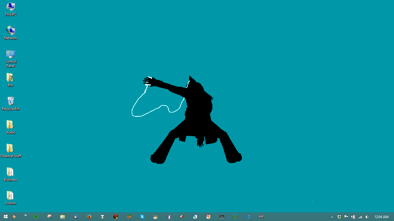Open the network signal tray icon

tap(360, 217)
